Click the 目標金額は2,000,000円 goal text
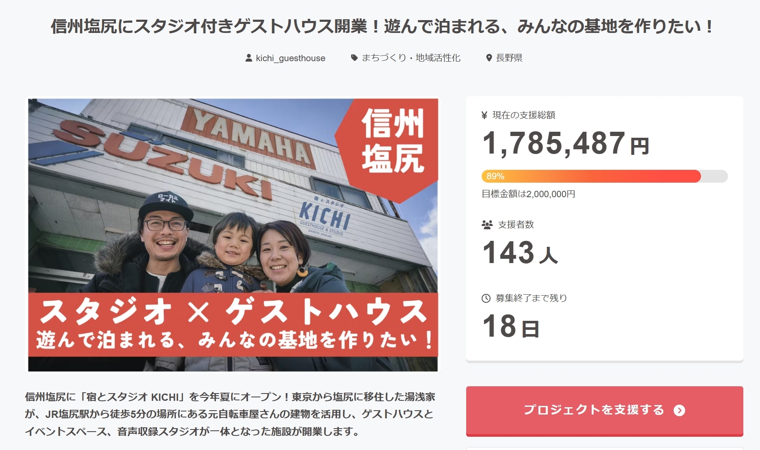760x450 pixels. pos(528,194)
